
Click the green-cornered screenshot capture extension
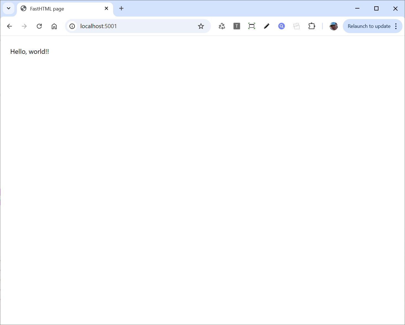252,26
